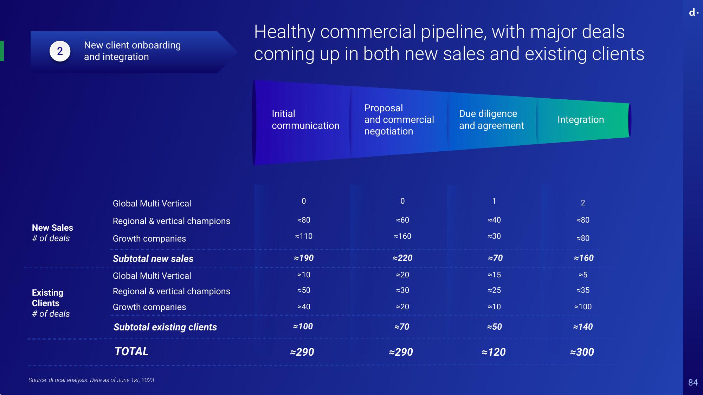Click the ≈35 existing regional champions integration value
703x395 pixels.
point(583,290)
